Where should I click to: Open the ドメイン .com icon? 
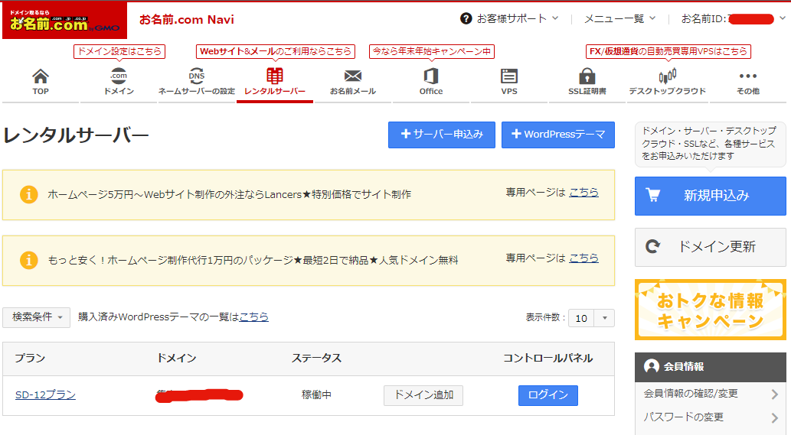pos(119,76)
